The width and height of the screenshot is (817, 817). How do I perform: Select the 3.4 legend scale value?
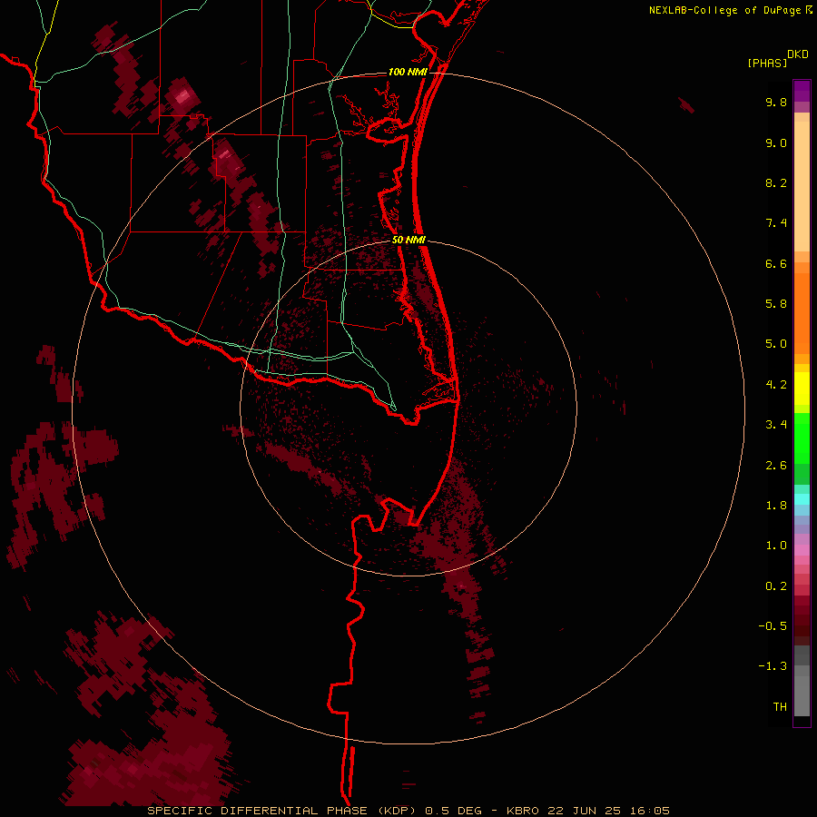tap(776, 425)
